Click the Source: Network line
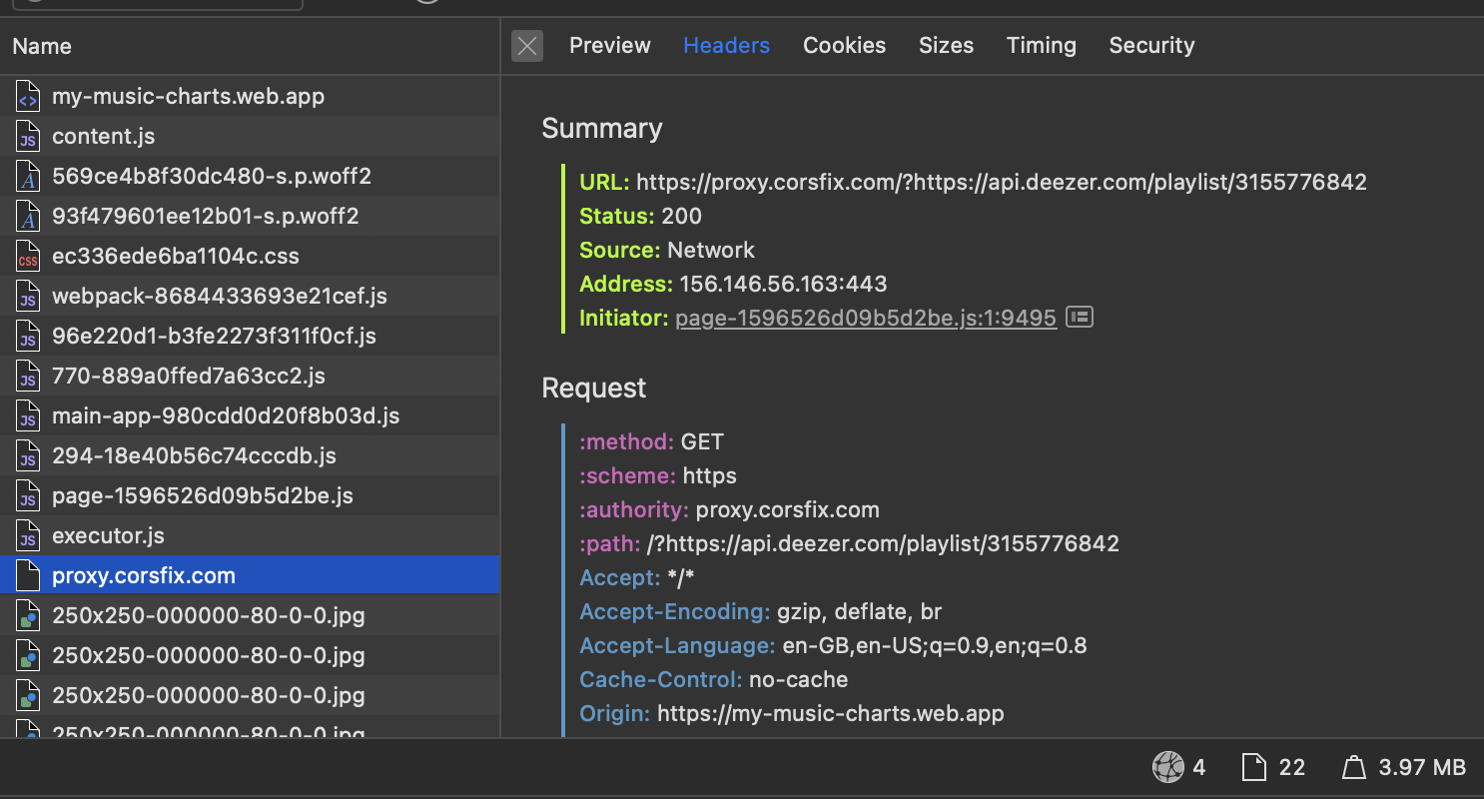The image size is (1484, 799). coord(667,251)
